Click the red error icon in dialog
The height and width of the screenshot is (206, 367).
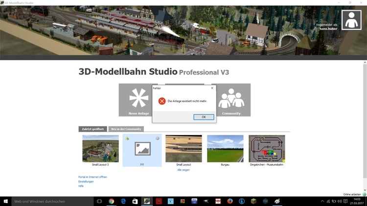coord(162,101)
